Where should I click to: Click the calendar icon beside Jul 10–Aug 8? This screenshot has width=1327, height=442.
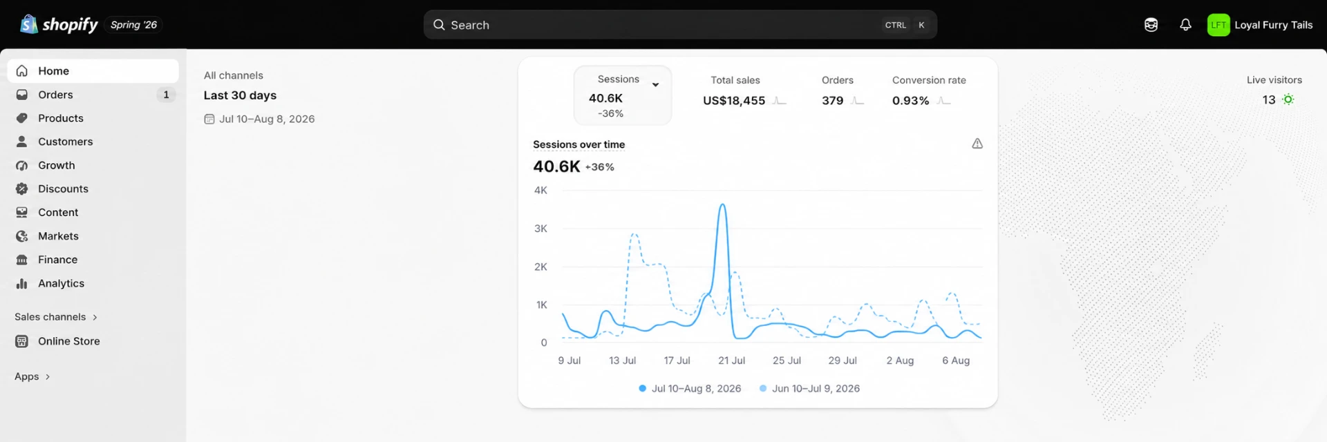pos(209,119)
